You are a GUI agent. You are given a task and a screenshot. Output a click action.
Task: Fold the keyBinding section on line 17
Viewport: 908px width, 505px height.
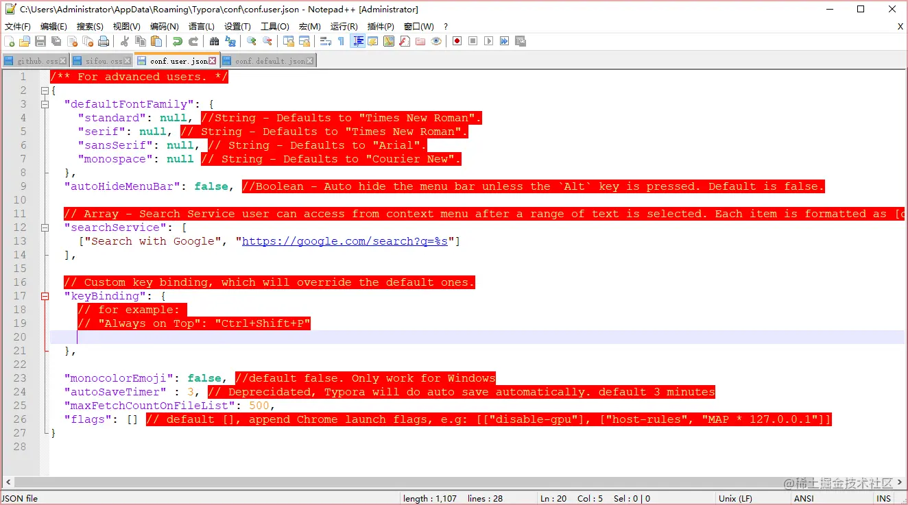pyautogui.click(x=45, y=295)
